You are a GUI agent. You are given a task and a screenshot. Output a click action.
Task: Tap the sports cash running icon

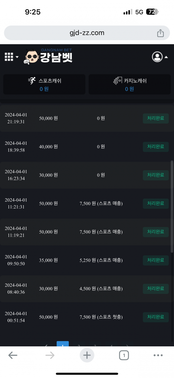(32, 81)
